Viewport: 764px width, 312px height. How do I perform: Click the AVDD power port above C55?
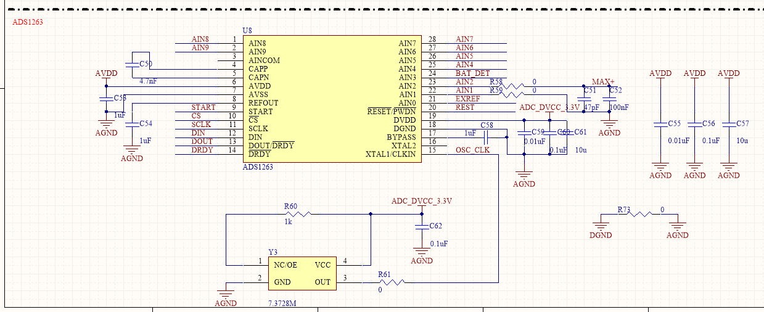coord(660,74)
